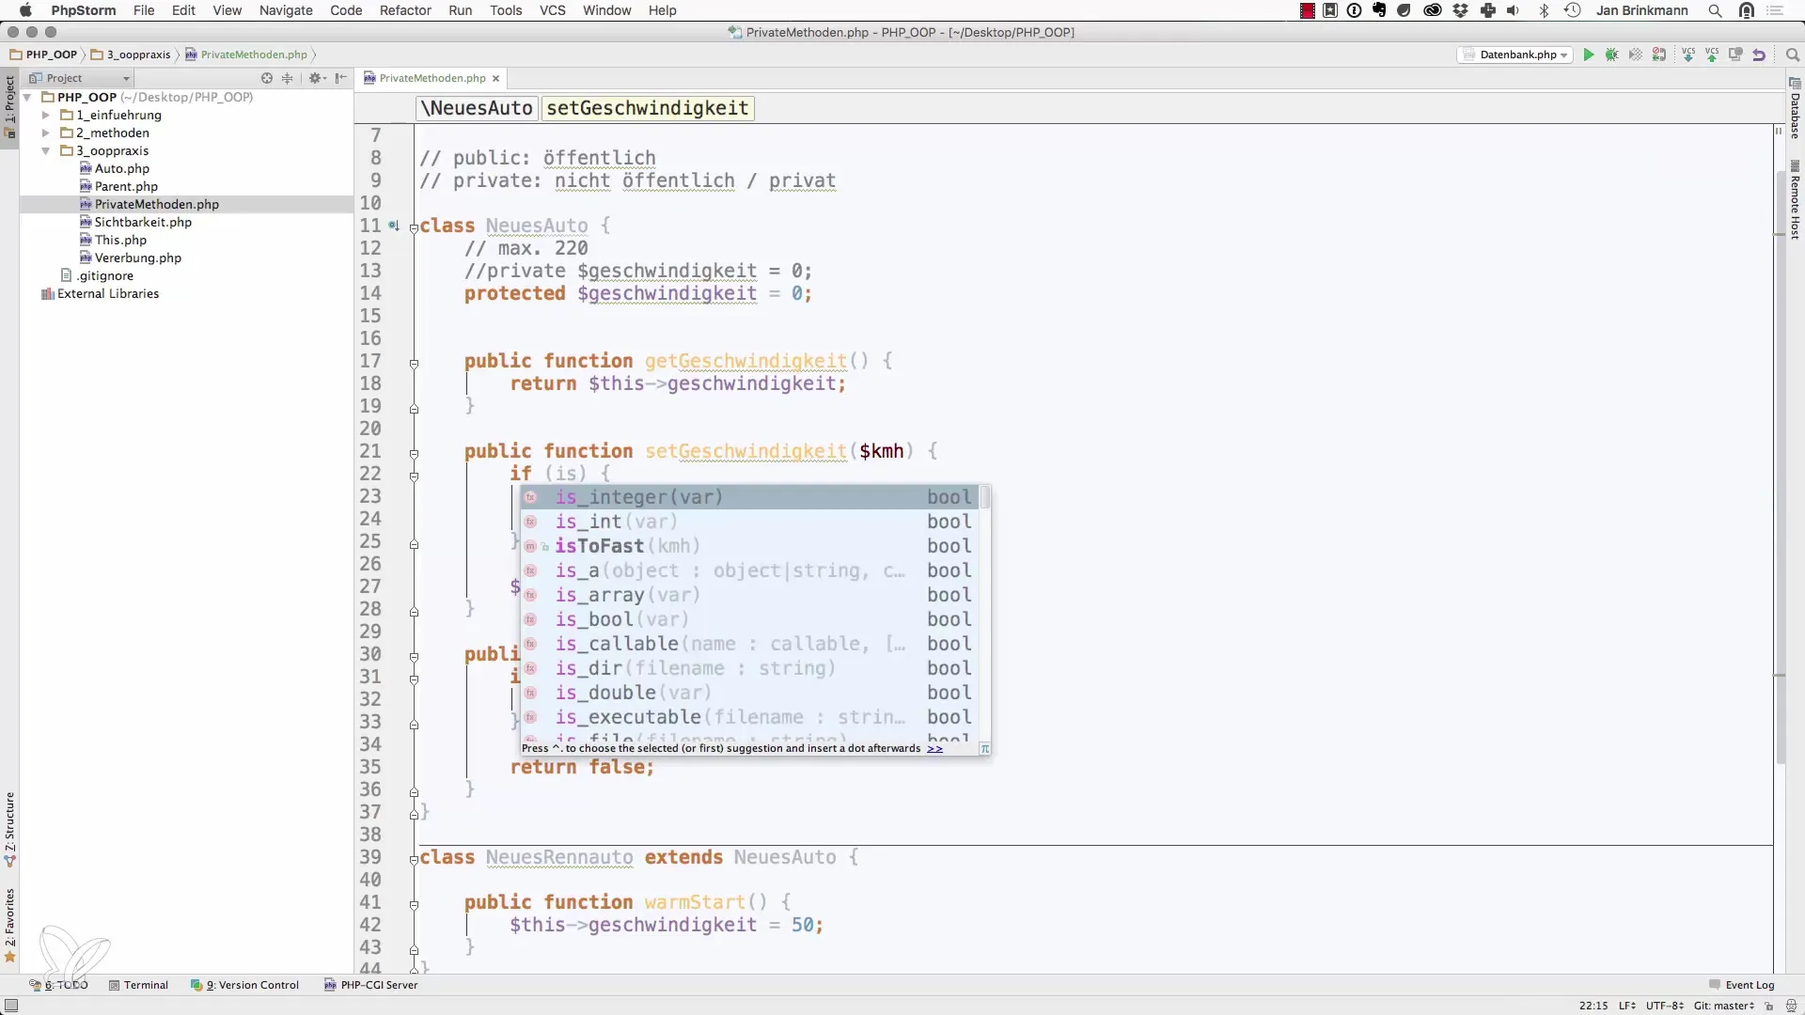Viewport: 1805px width, 1015px height.
Task: Fold the NeuesAuto class on line 11
Action: point(414,226)
